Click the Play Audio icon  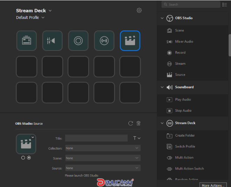point(169,100)
